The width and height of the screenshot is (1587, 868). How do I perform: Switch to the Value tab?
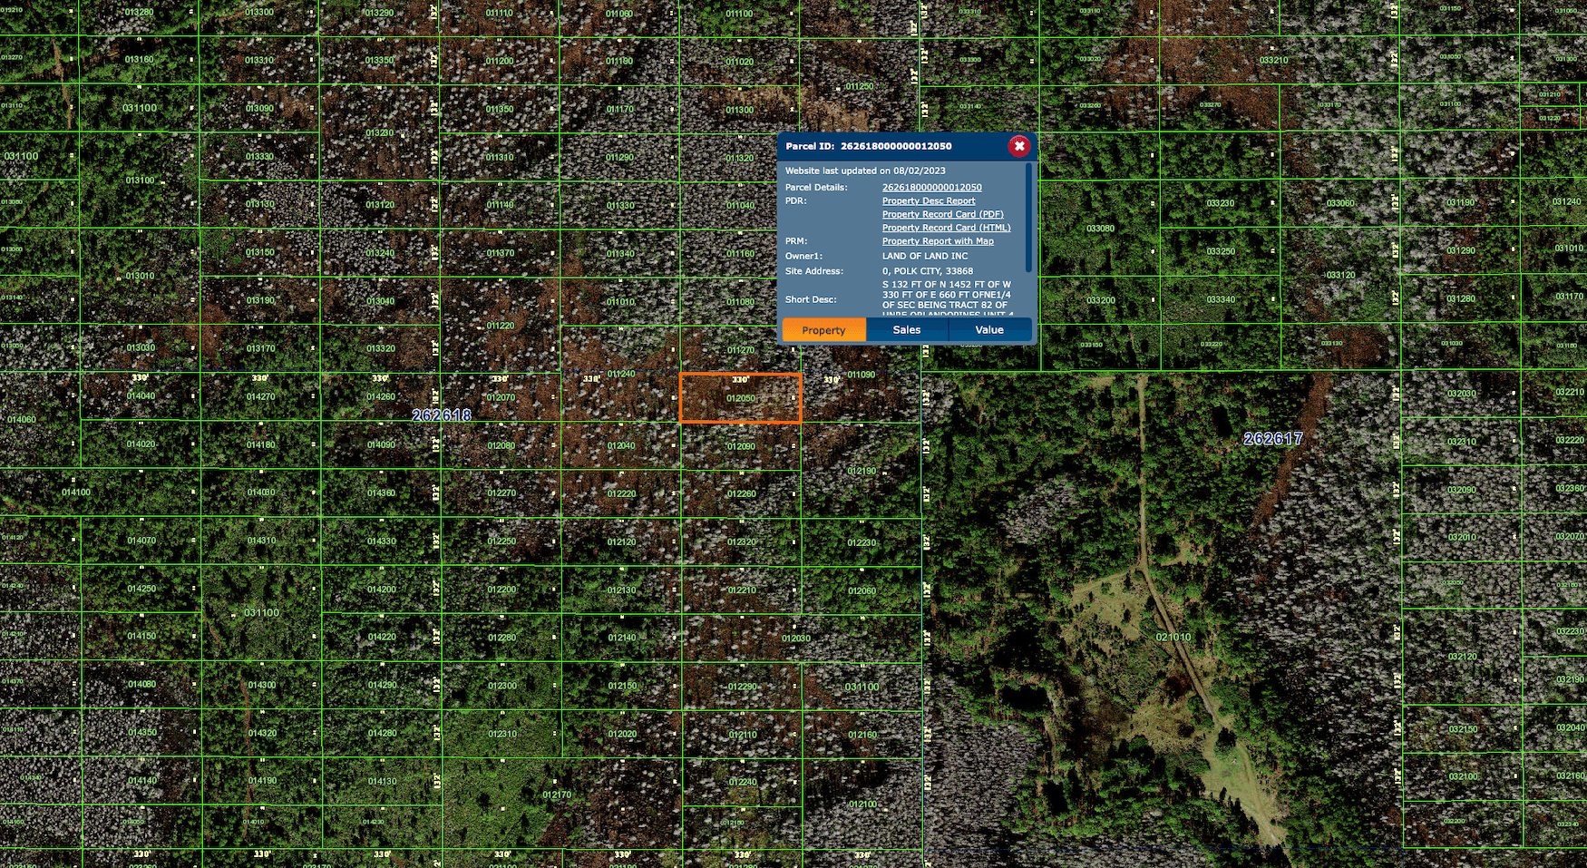(989, 330)
